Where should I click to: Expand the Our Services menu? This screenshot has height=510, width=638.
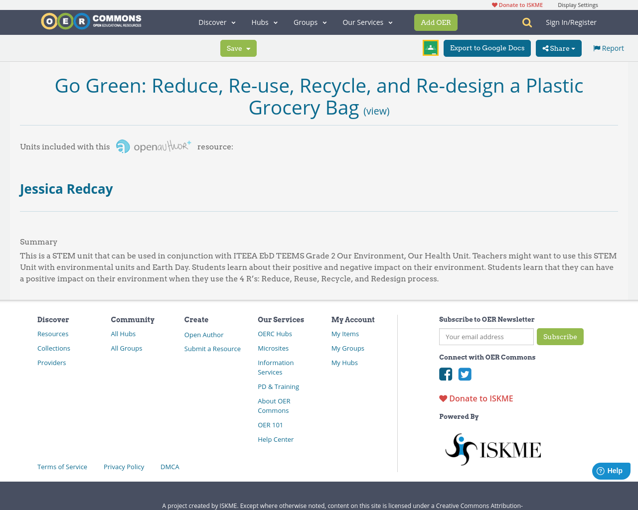(367, 22)
